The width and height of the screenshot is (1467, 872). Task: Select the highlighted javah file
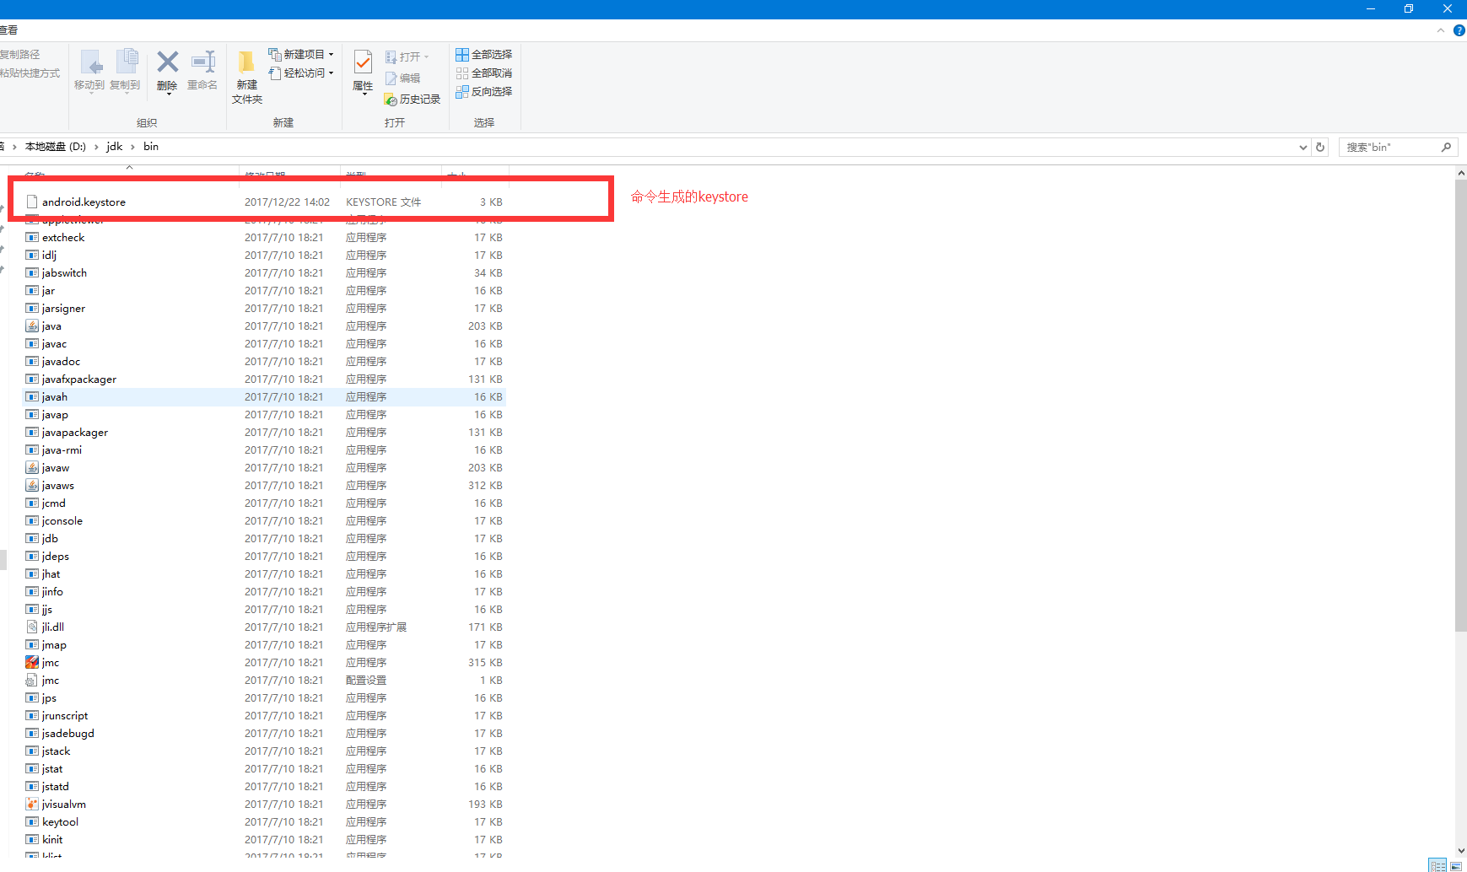coord(264,397)
